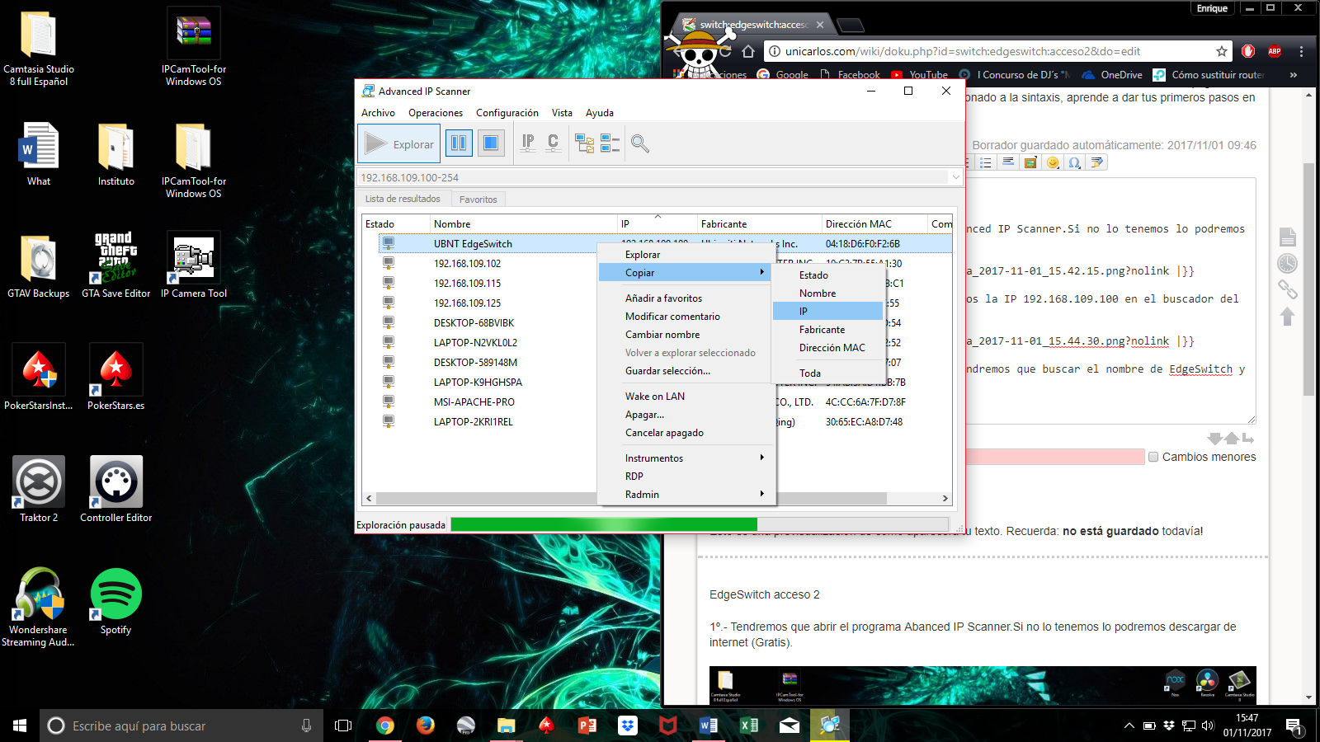Image resolution: width=1320 pixels, height=742 pixels.
Task: Click computer icon of 192.168.109.102 row
Action: (388, 263)
